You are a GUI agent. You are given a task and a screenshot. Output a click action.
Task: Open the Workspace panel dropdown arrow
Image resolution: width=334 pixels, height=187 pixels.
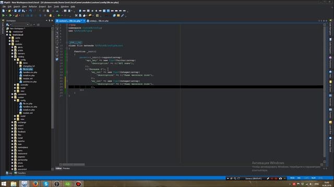tap(46, 21)
